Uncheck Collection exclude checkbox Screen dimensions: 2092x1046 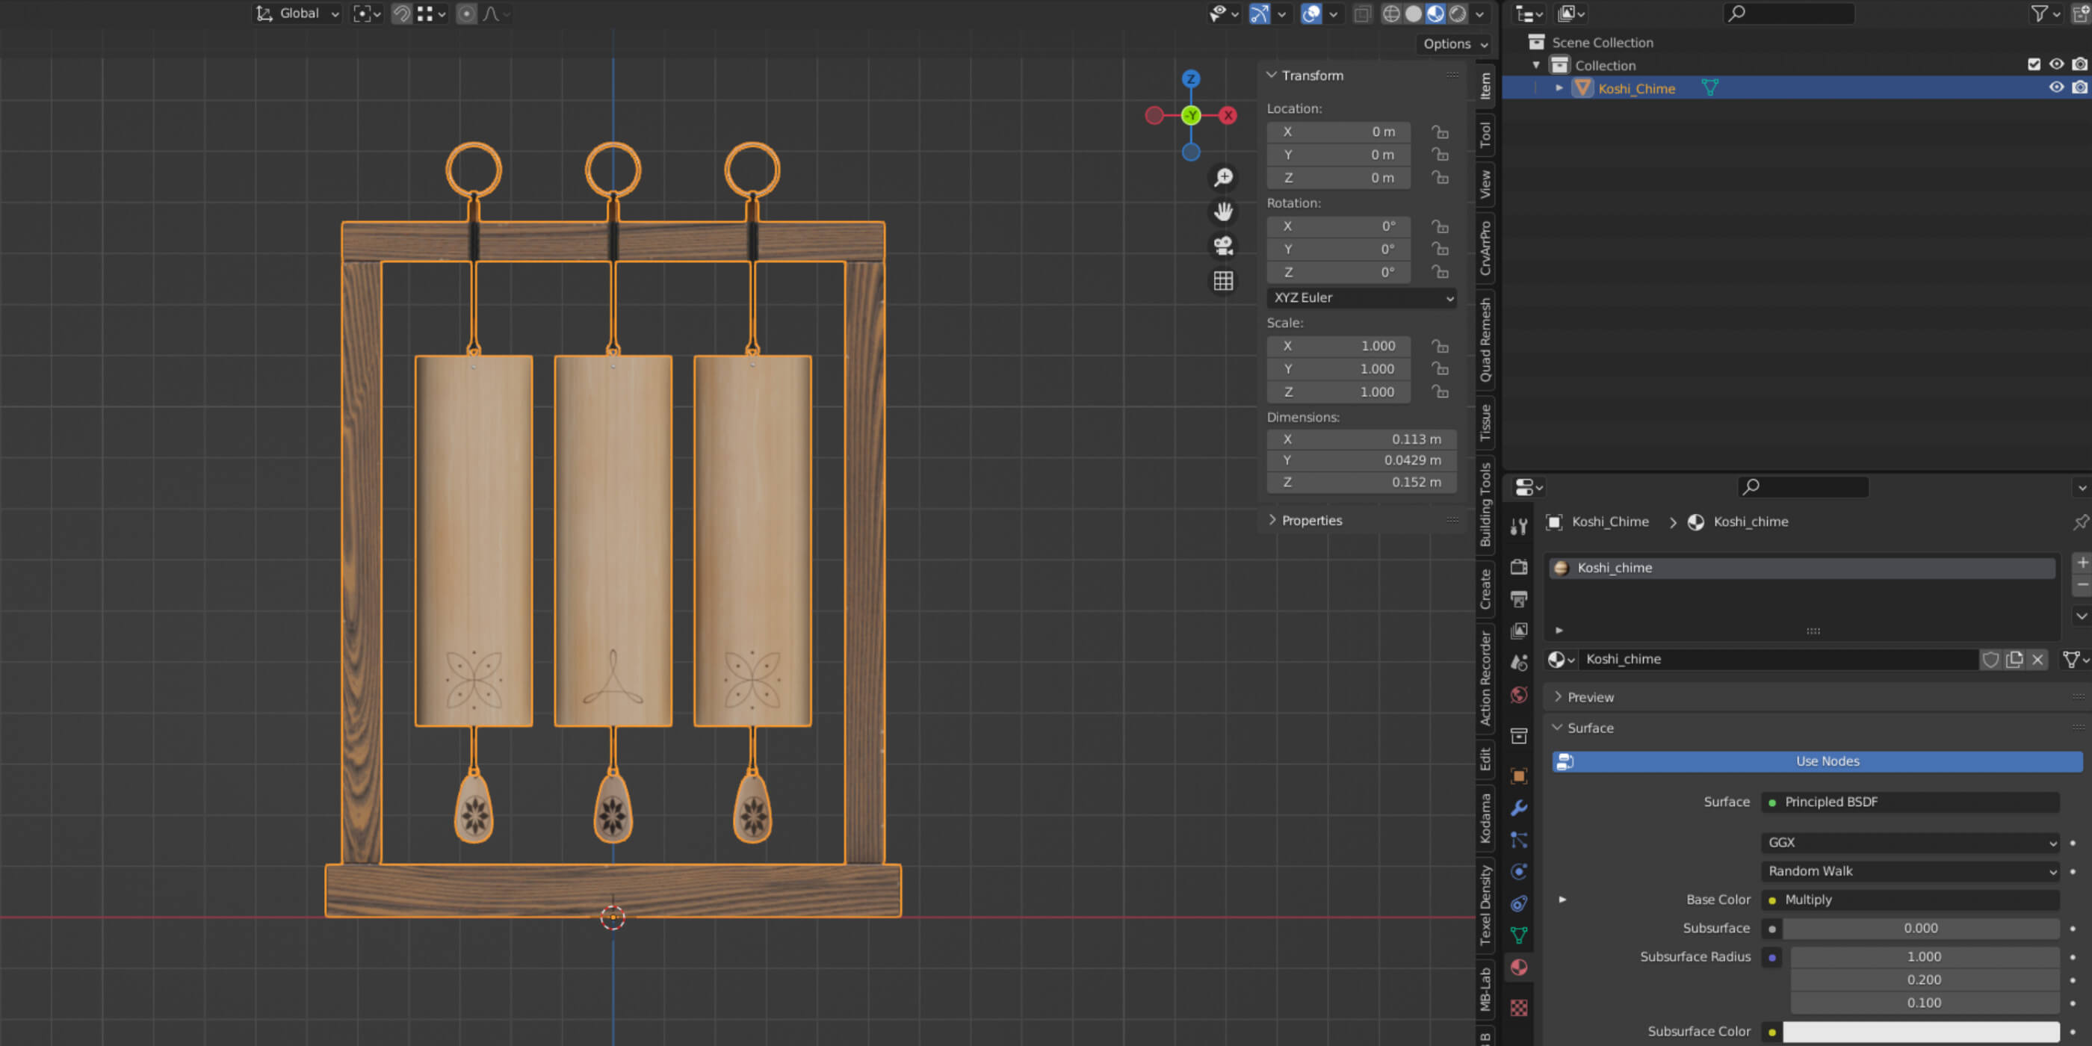click(x=2034, y=64)
